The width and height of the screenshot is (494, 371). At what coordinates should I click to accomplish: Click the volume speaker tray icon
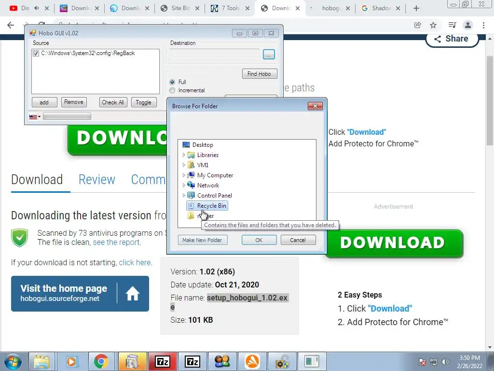[445, 362]
